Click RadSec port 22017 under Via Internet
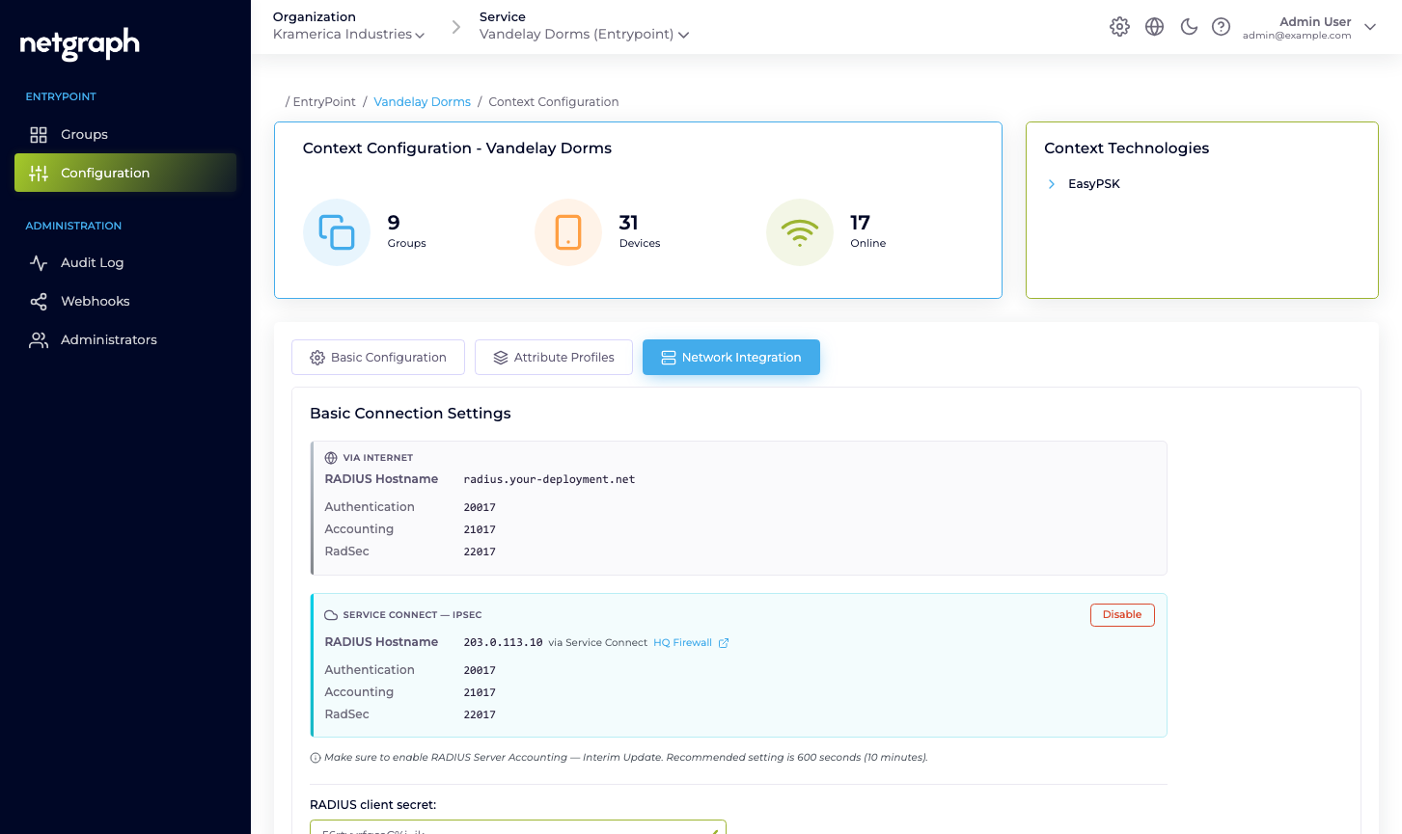Viewport: 1402px width, 834px height. pos(480,552)
